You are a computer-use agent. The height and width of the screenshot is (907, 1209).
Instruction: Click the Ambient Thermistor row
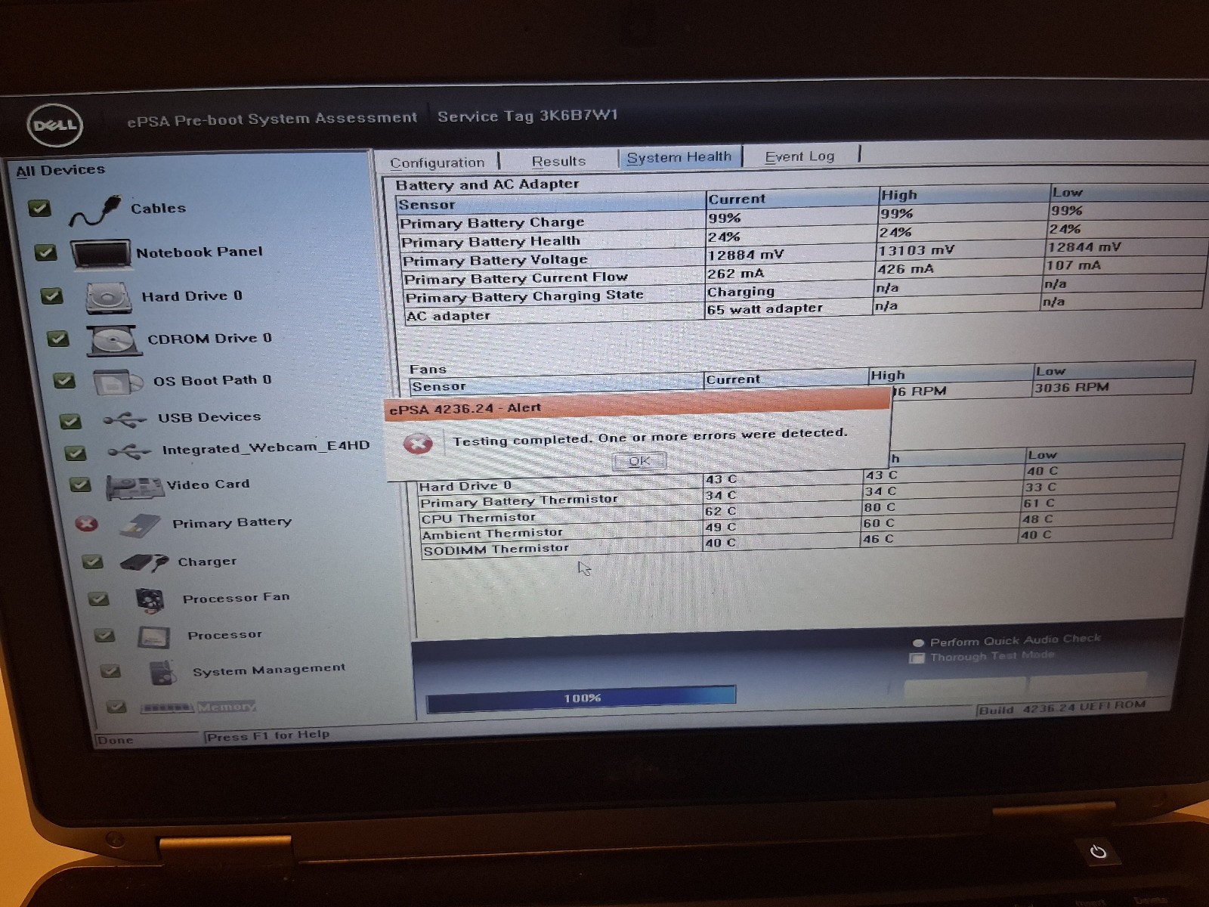click(x=797, y=528)
